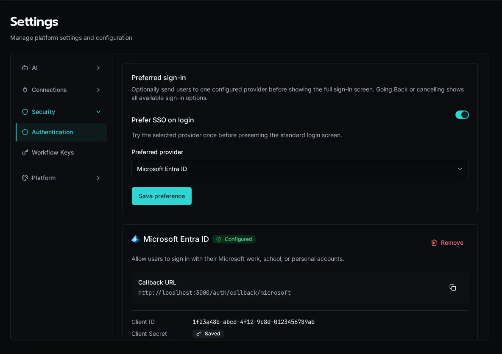
Task: Click the Prefer SSO on login label
Action: [163, 120]
